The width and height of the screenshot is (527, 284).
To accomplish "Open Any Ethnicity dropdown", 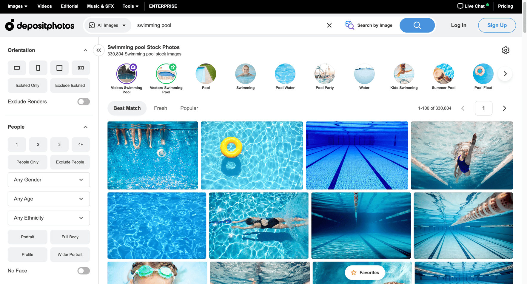I will click(49, 218).
